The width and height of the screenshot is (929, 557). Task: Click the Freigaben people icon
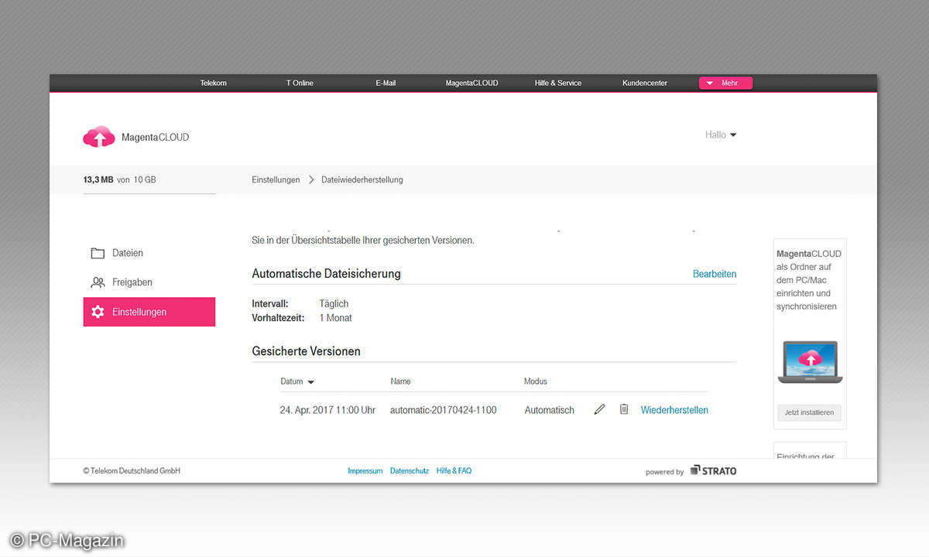pos(98,282)
